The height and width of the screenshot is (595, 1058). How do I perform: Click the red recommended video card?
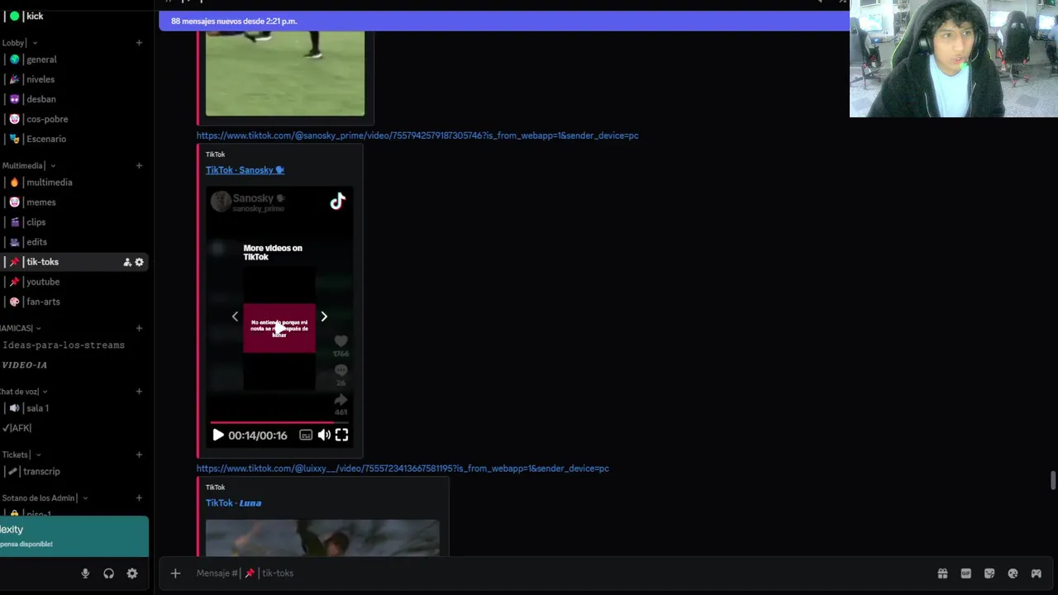point(279,328)
